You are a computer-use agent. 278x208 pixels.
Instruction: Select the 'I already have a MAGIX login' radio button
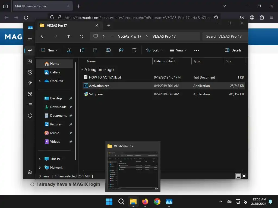point(32,184)
